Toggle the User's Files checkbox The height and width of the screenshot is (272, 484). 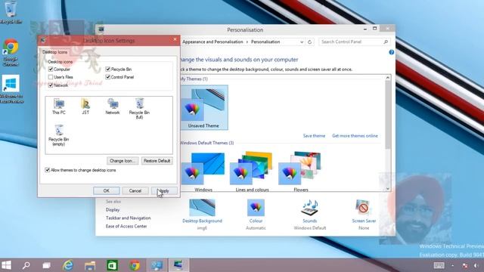tap(51, 77)
